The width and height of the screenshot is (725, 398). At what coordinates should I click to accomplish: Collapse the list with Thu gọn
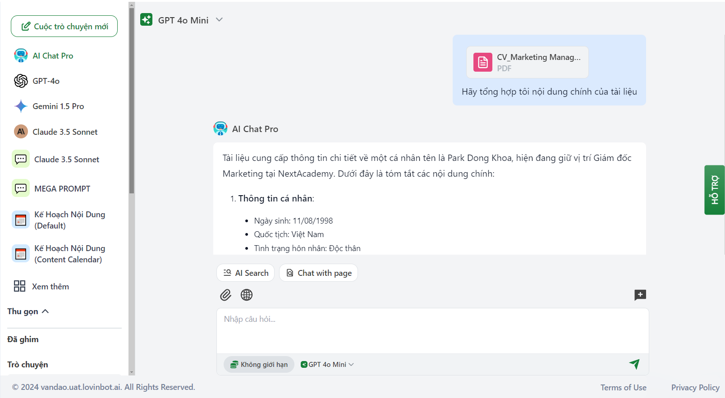(x=28, y=311)
